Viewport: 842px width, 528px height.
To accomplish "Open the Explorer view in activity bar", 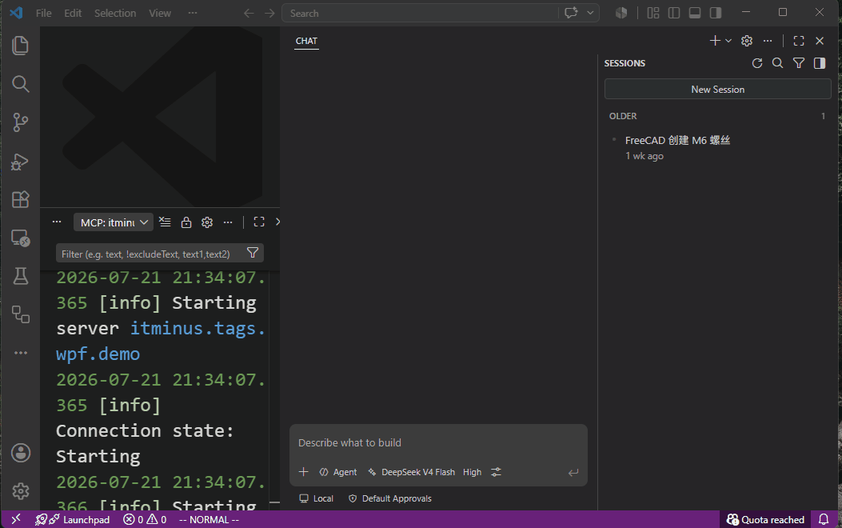I will click(x=21, y=46).
